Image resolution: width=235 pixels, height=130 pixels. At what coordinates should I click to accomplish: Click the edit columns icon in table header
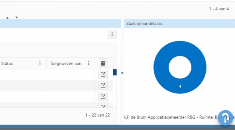103,63
